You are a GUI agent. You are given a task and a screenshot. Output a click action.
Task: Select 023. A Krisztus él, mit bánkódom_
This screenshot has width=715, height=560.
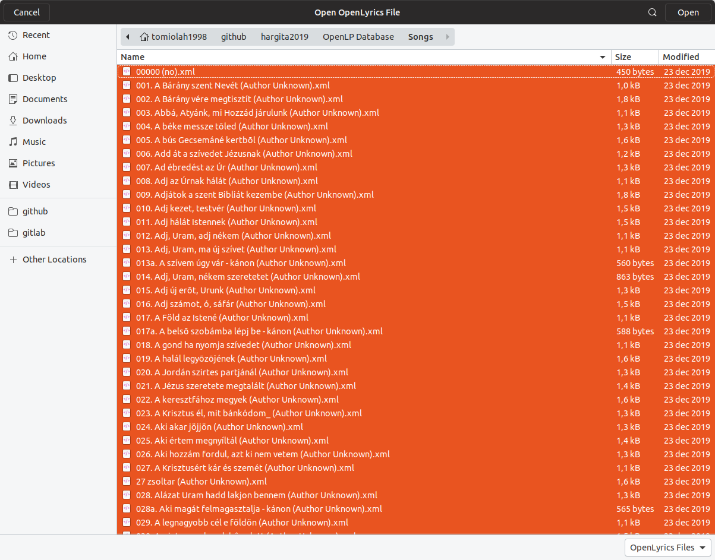click(x=416, y=413)
